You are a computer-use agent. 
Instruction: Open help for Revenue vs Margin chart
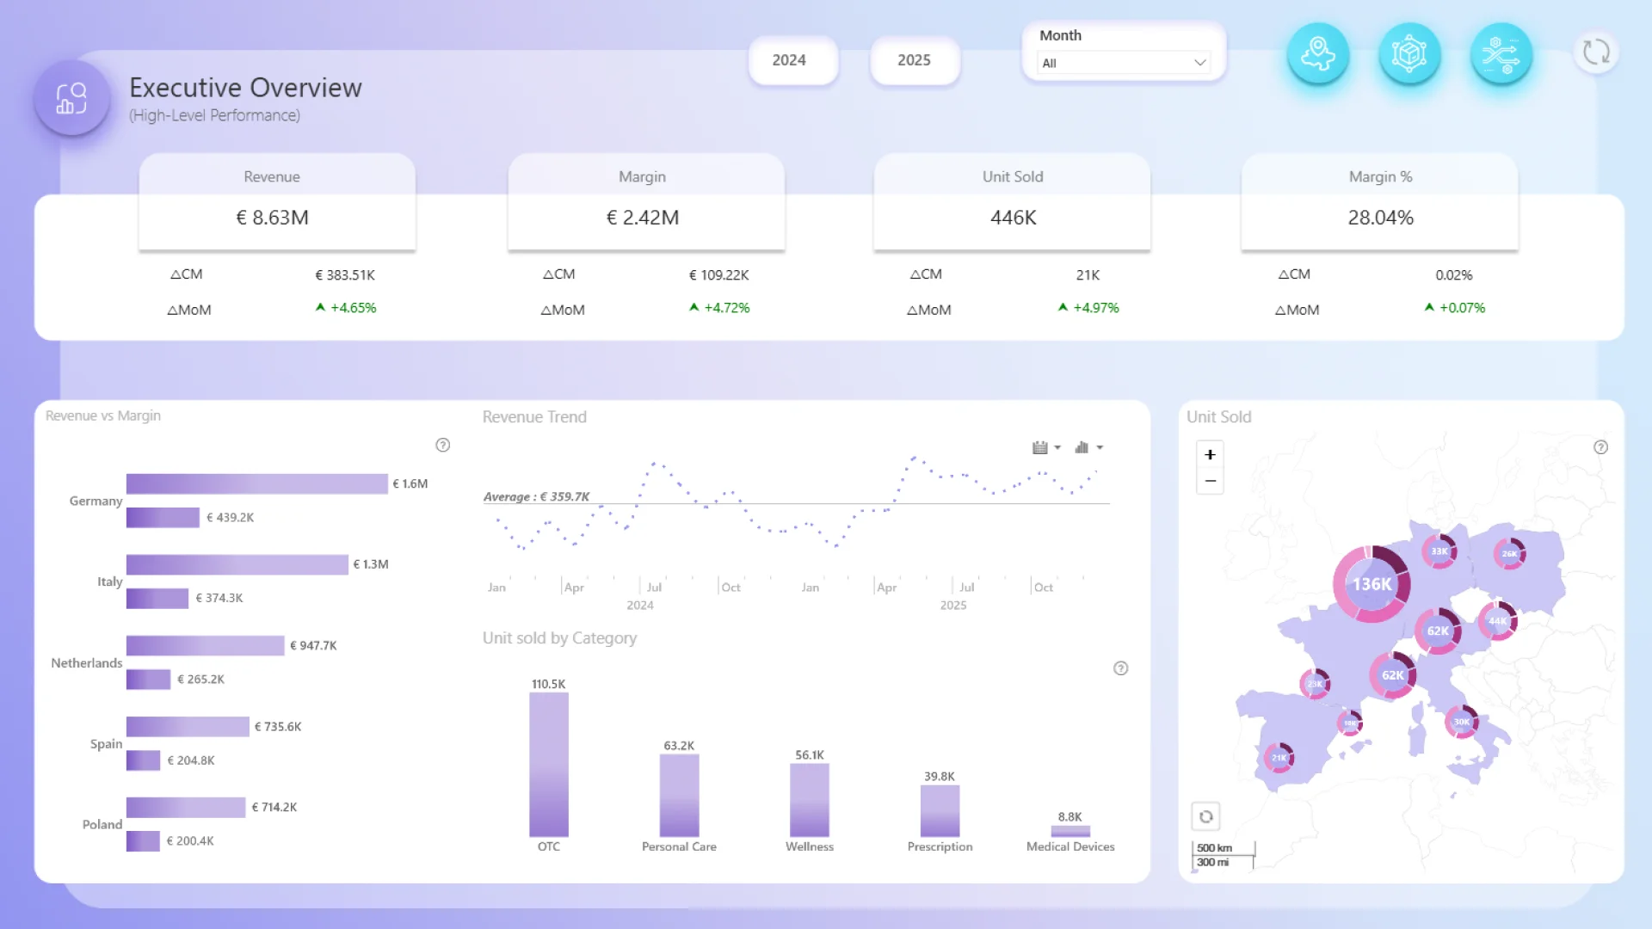442,445
